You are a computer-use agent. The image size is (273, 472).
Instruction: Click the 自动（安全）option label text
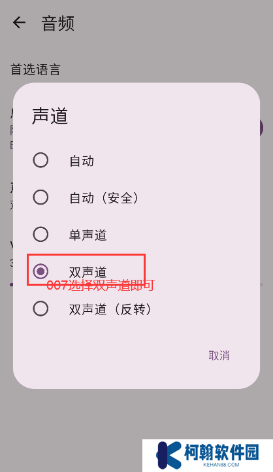coord(104,198)
